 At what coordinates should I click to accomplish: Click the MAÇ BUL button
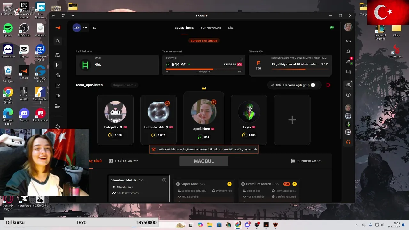(x=204, y=161)
